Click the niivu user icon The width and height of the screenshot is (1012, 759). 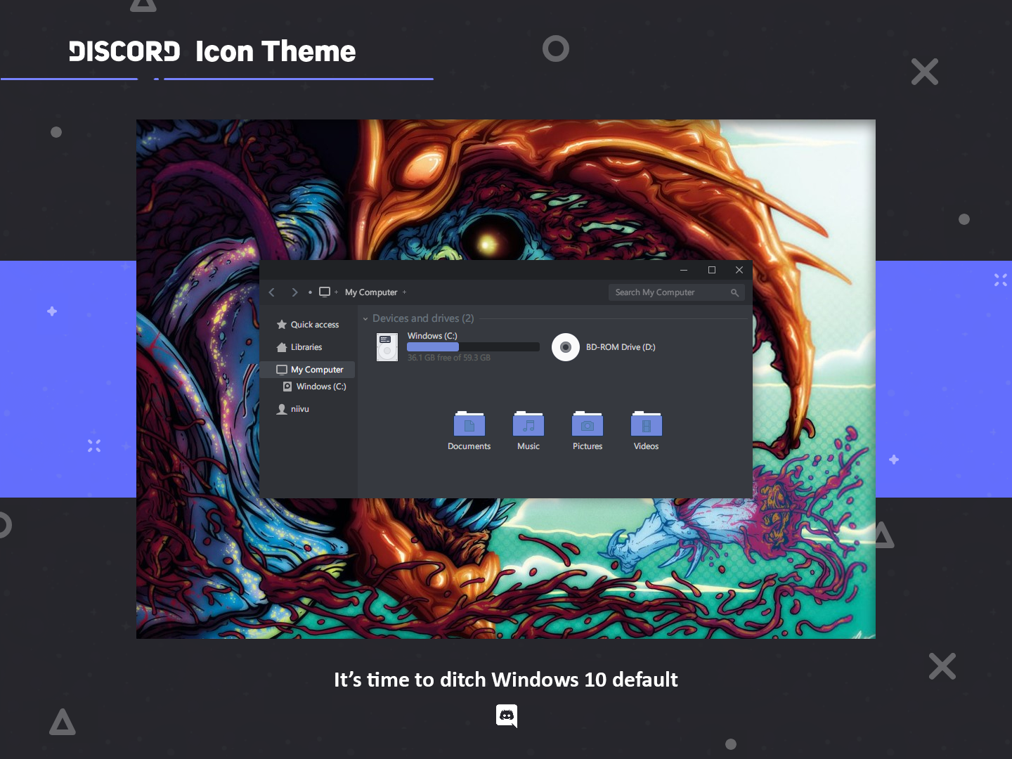click(282, 409)
